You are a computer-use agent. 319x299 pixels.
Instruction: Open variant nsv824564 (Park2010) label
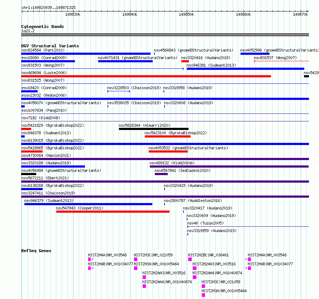(43, 50)
